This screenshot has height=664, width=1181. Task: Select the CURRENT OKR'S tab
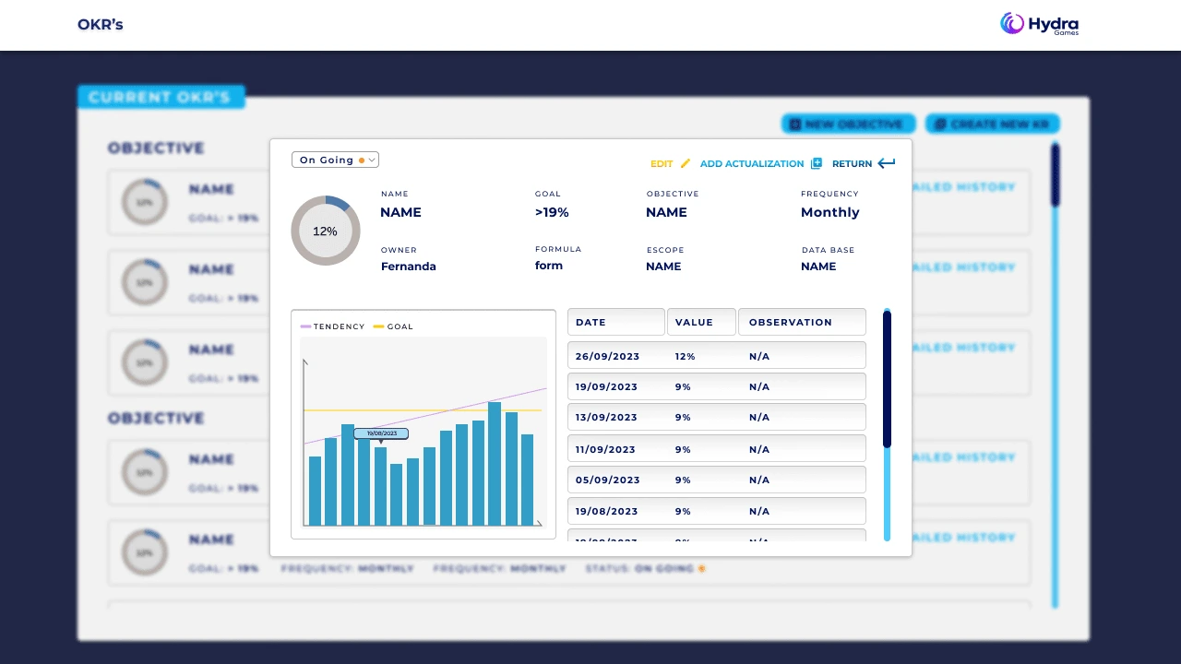tap(161, 97)
